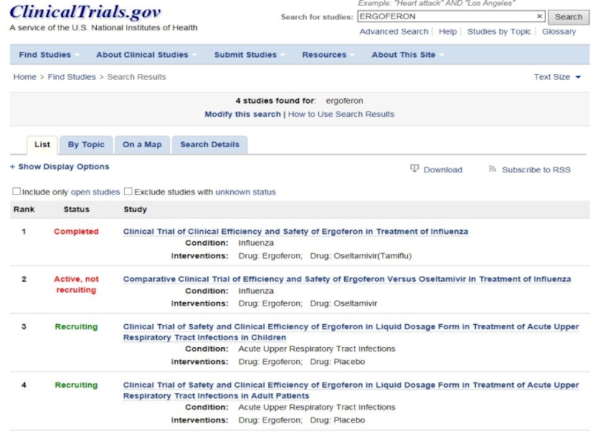
Task: Expand the About Clinical Studies menu
Action: 146,55
